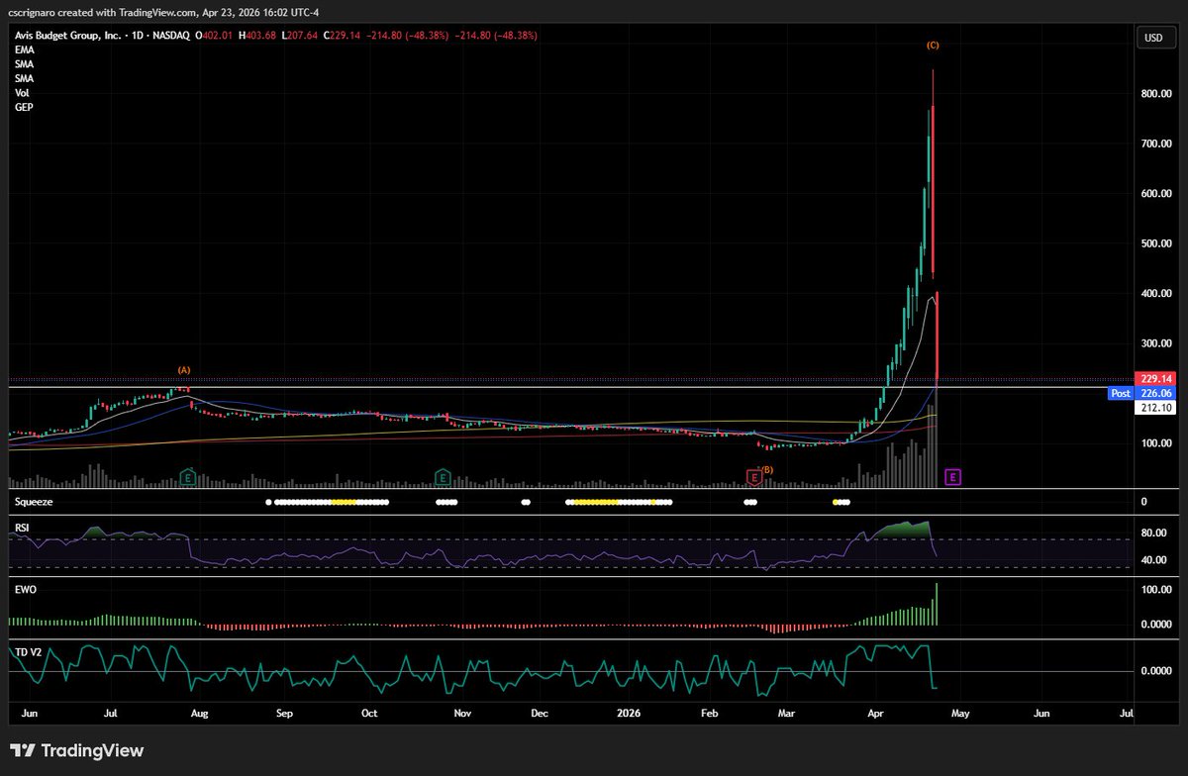Image resolution: width=1188 pixels, height=776 pixels.
Task: Click the Feb label on time axis
Action: click(710, 712)
